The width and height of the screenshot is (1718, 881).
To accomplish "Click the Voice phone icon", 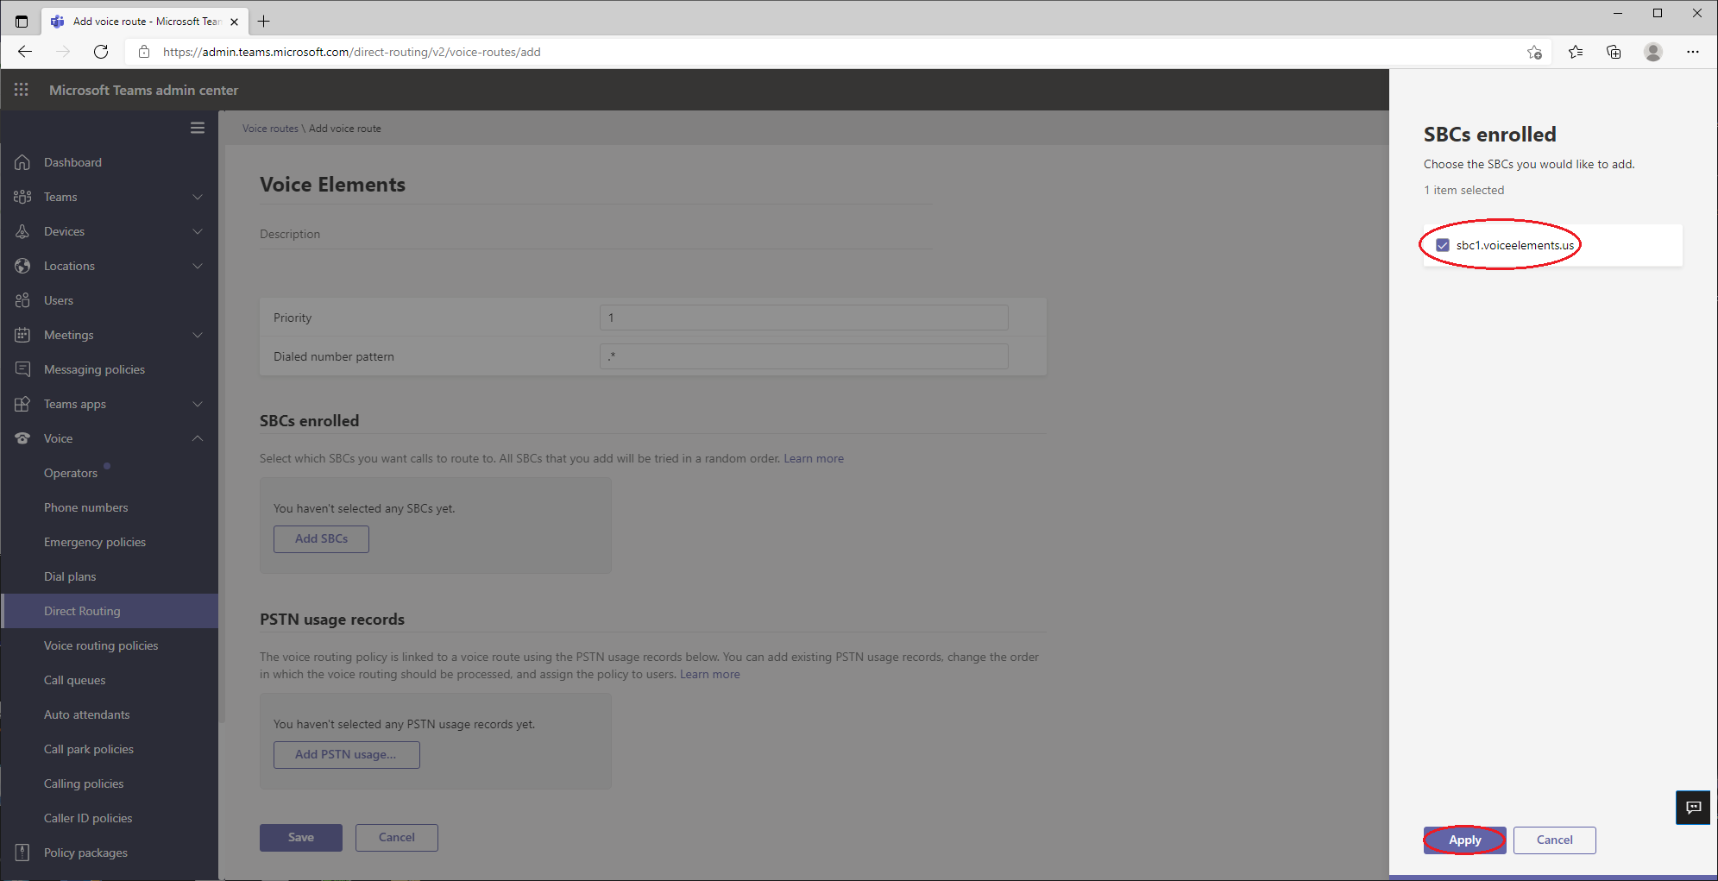I will (x=22, y=438).
